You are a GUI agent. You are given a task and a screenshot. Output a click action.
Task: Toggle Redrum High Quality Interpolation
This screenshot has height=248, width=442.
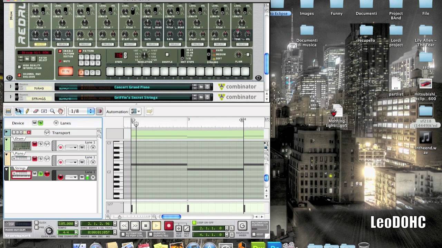tap(19, 67)
